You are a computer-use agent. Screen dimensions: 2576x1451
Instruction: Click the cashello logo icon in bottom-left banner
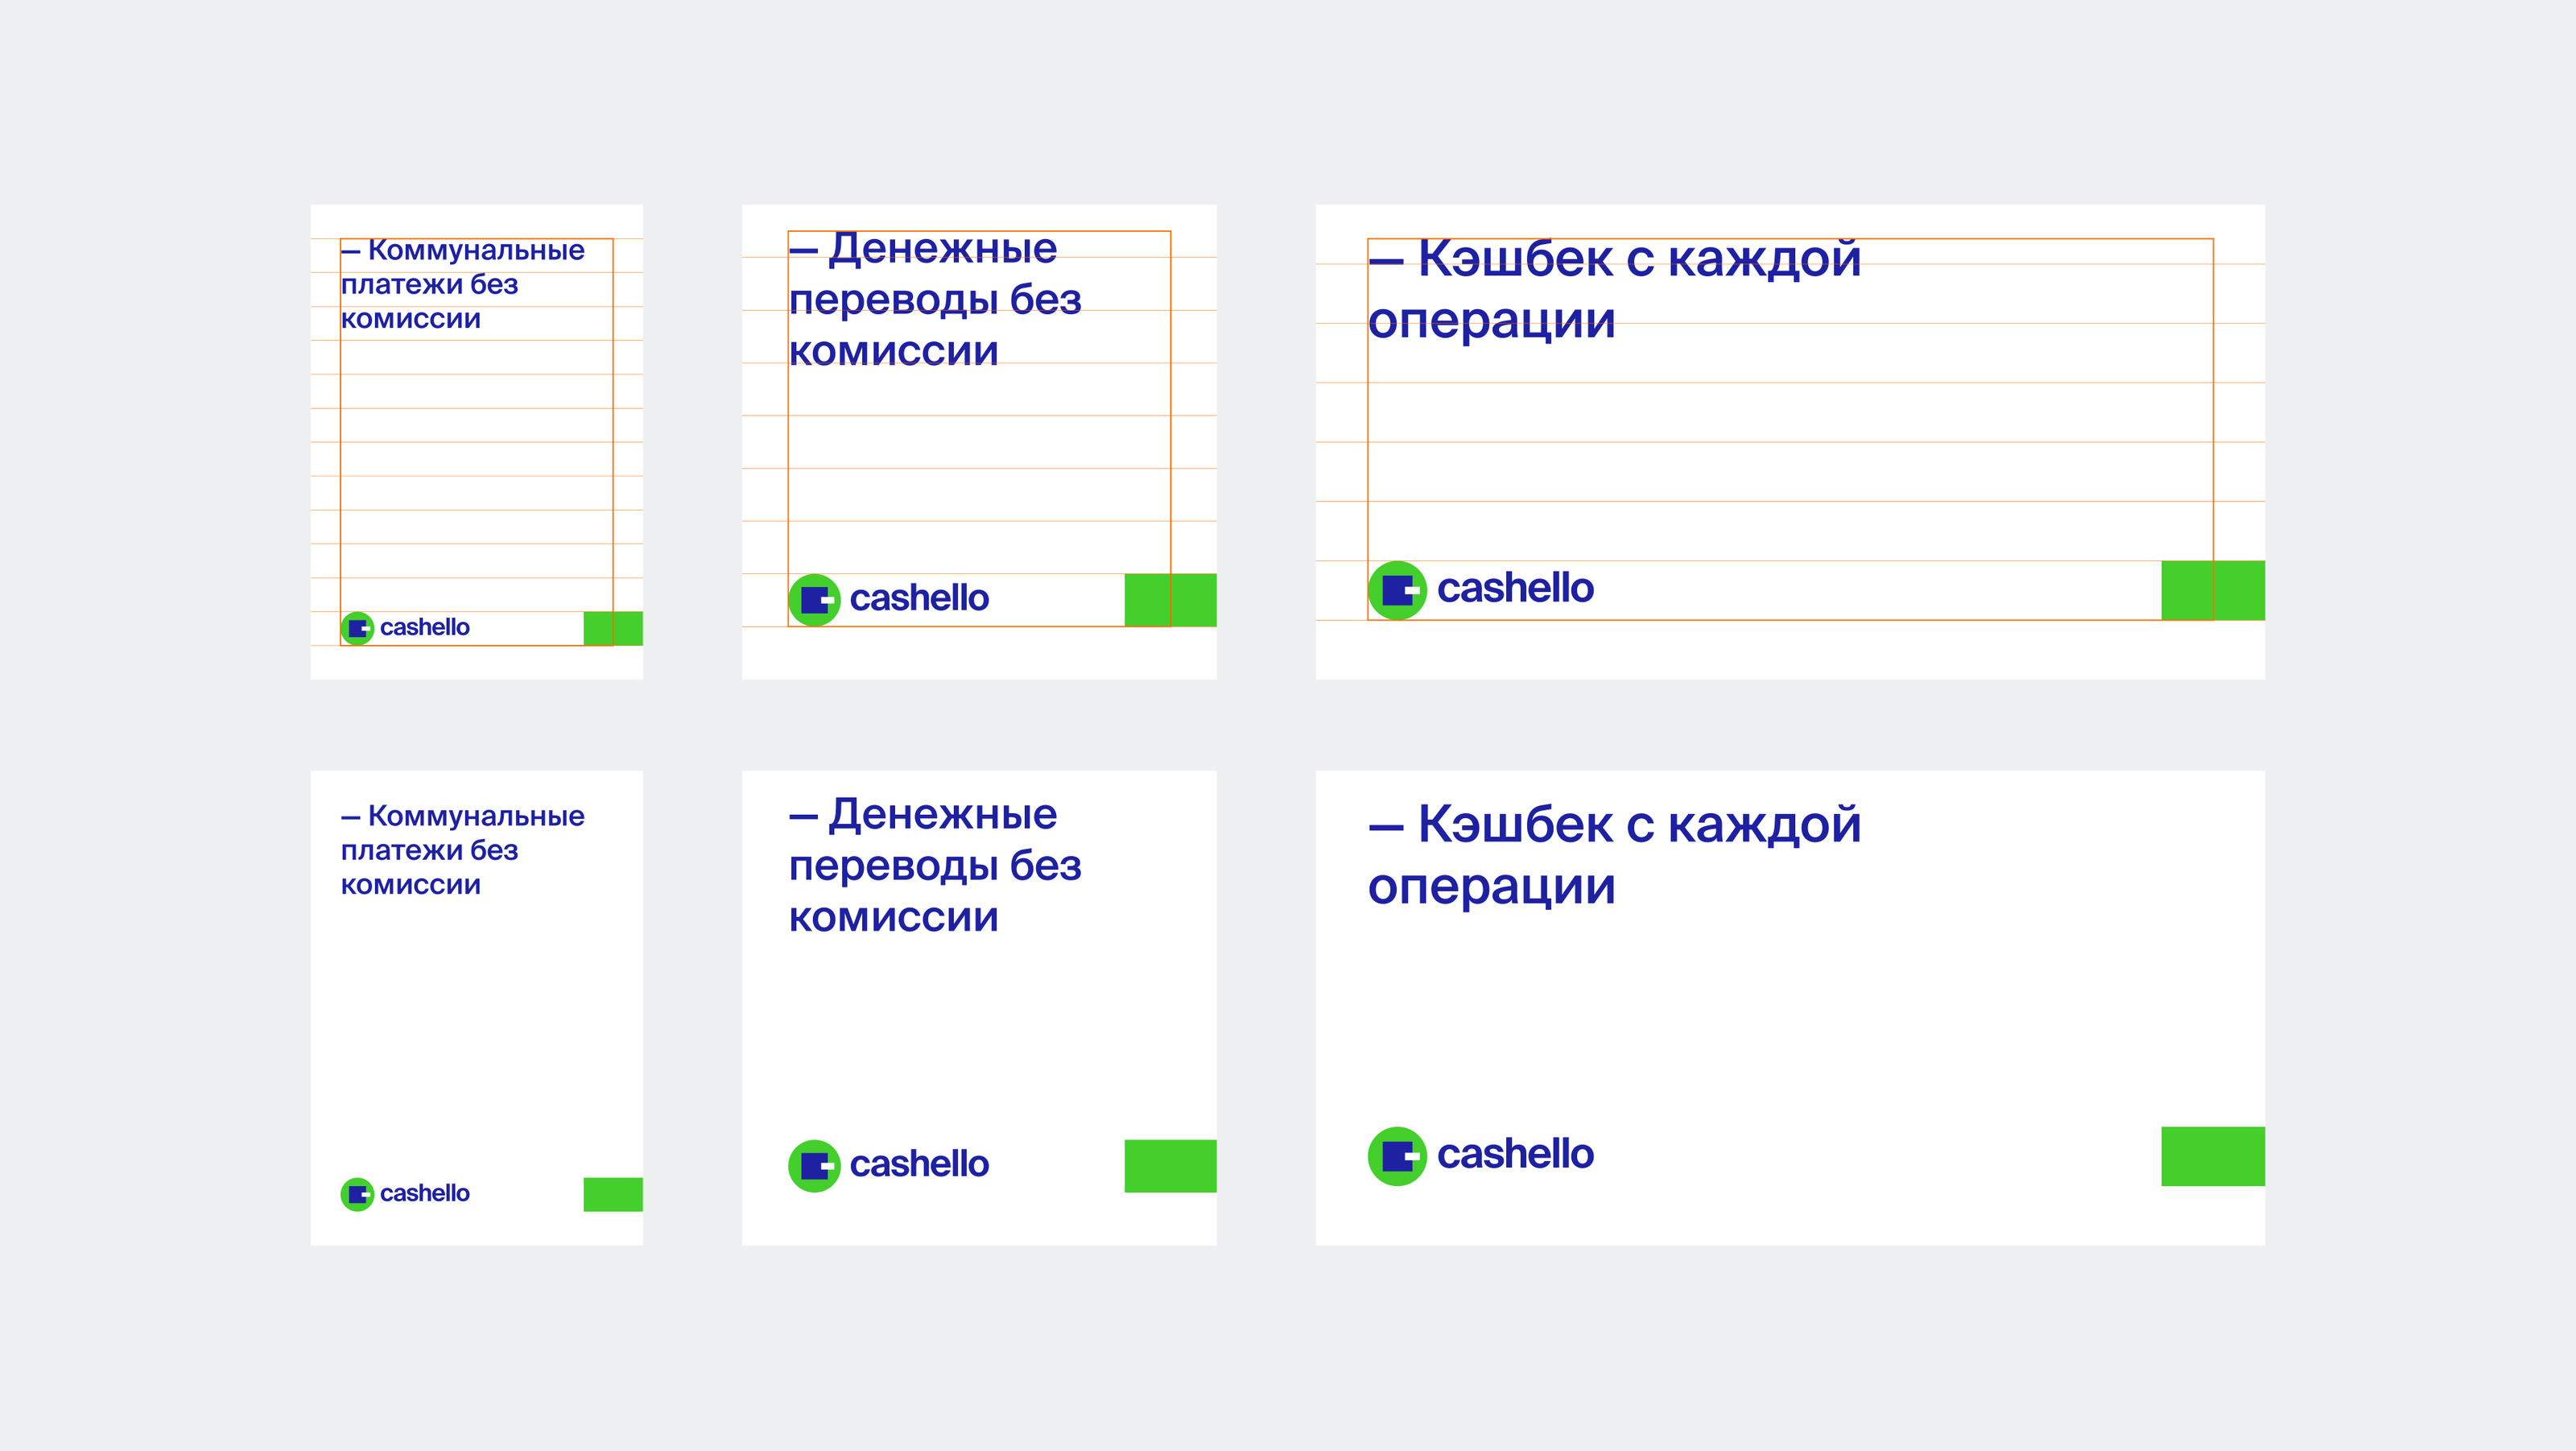tap(357, 1194)
